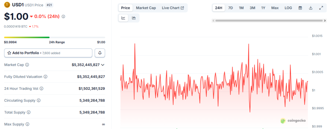The height and width of the screenshot is (129, 328).
Task: Toggle the LOG scale option
Action: click(x=288, y=8)
